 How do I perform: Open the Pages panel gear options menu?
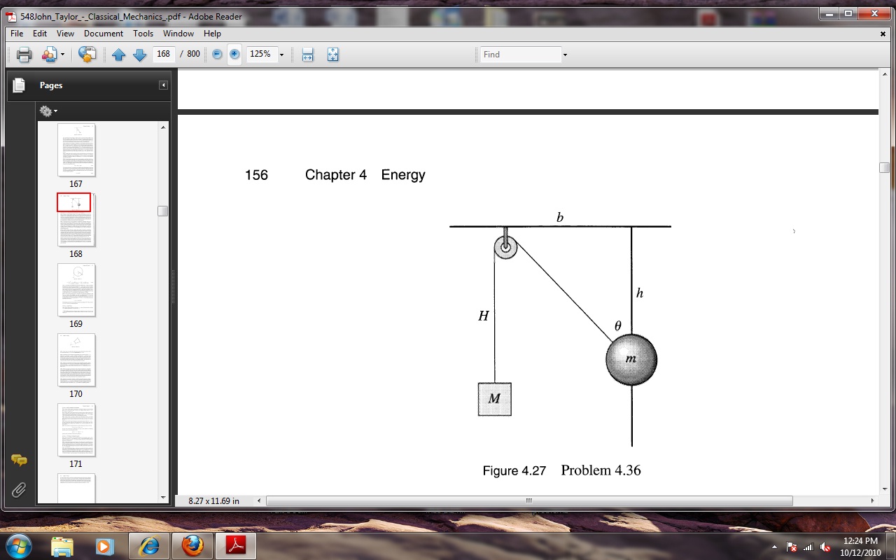point(48,111)
